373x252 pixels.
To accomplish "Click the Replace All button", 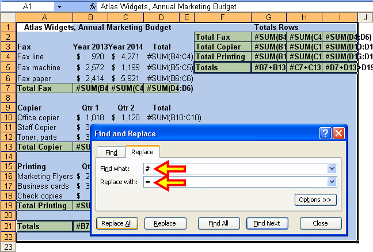I will (117, 223).
